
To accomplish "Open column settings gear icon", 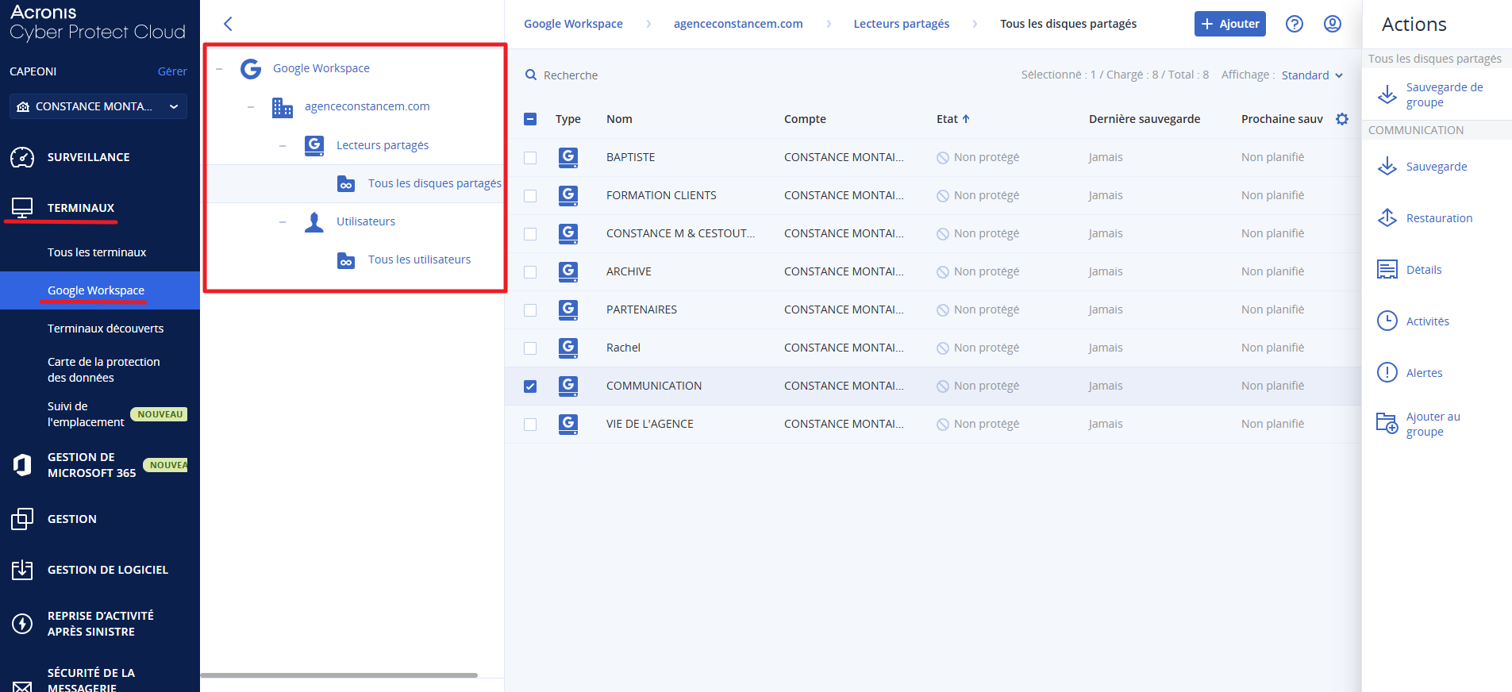I will [x=1342, y=119].
